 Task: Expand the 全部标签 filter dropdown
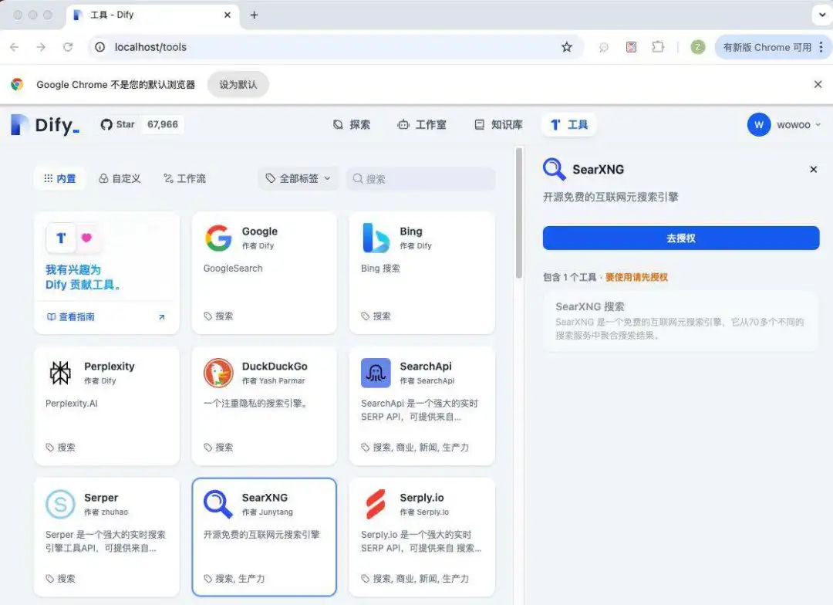pyautogui.click(x=298, y=178)
